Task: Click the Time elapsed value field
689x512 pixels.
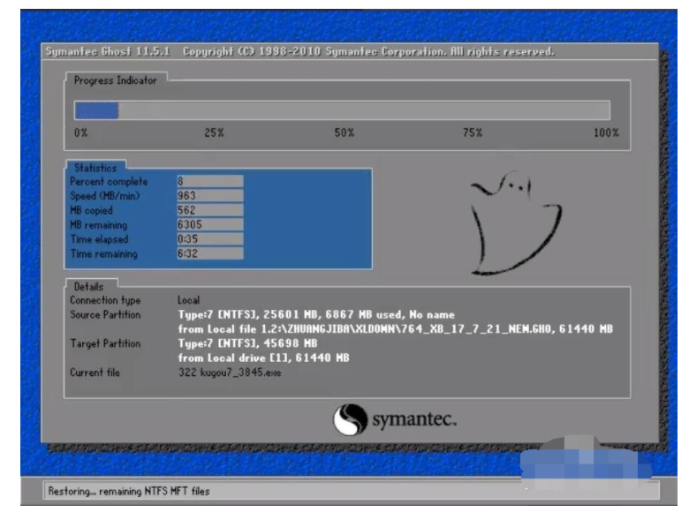Action: [209, 239]
